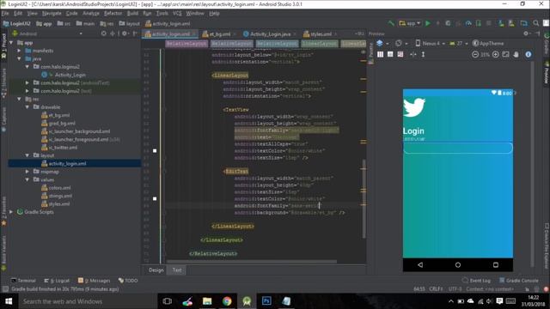Open Project Structure icon in main toolbar
This screenshot has height=309, width=550.
tap(523, 23)
